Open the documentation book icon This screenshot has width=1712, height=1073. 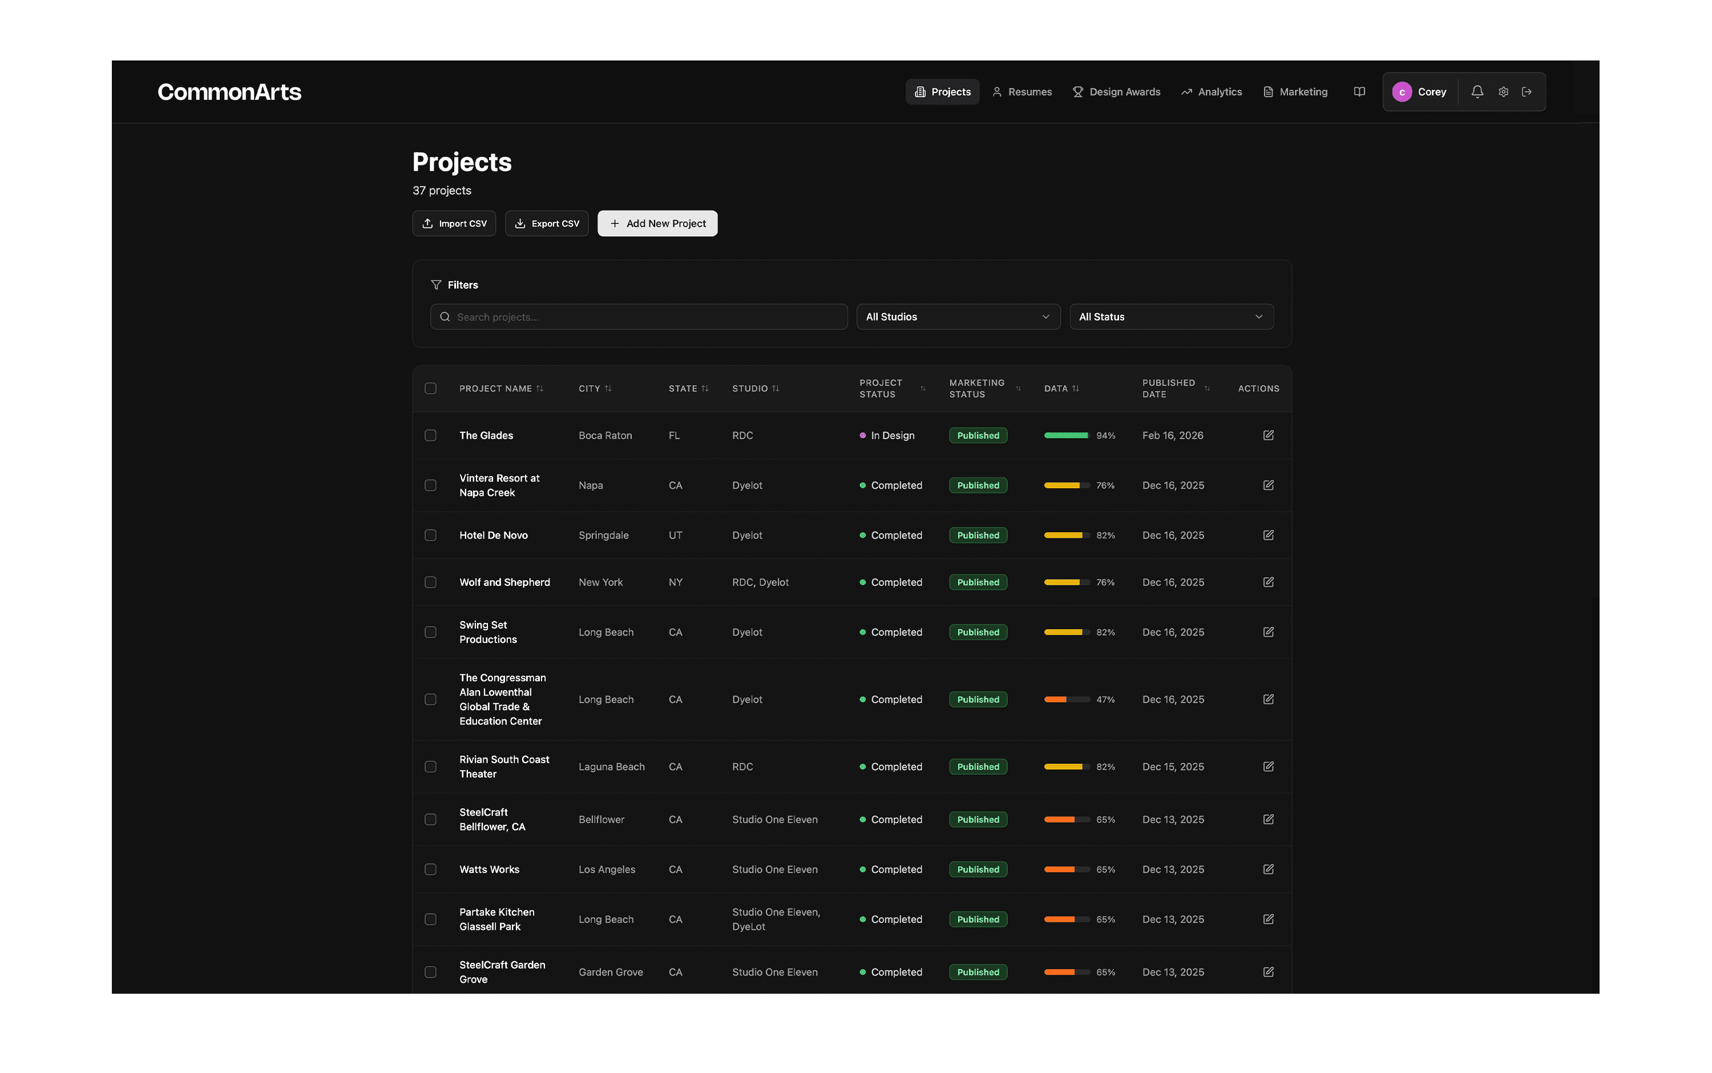(x=1359, y=91)
